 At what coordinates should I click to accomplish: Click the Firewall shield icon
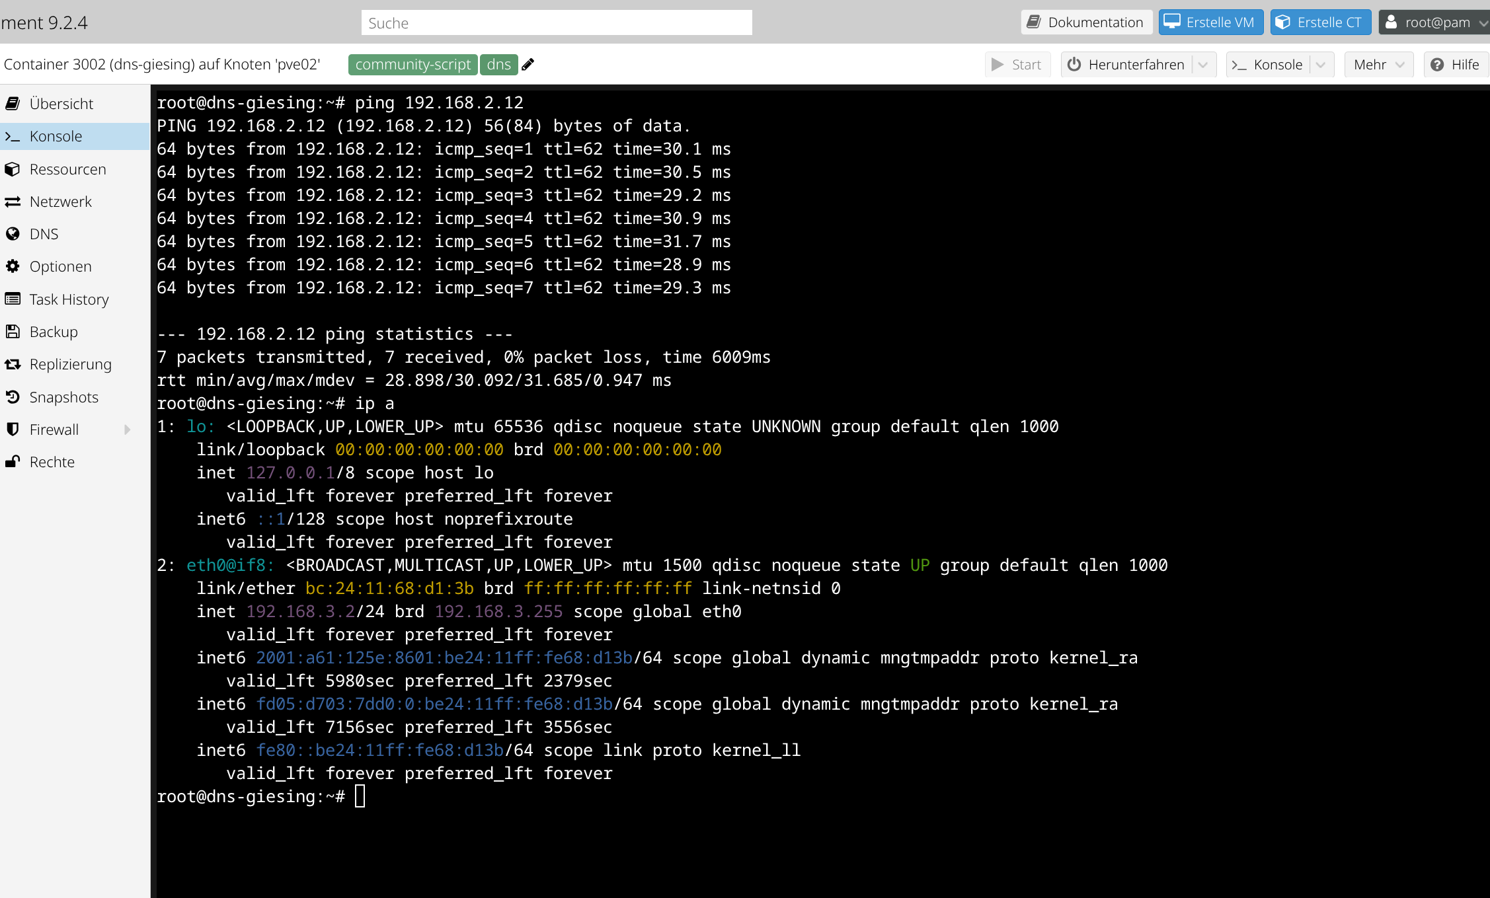point(13,430)
